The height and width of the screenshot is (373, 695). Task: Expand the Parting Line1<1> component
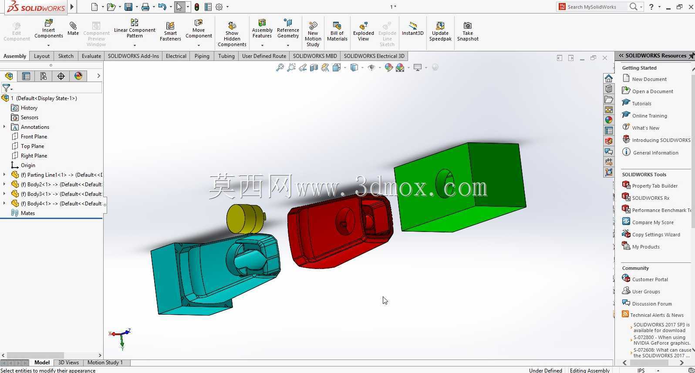tap(4, 175)
